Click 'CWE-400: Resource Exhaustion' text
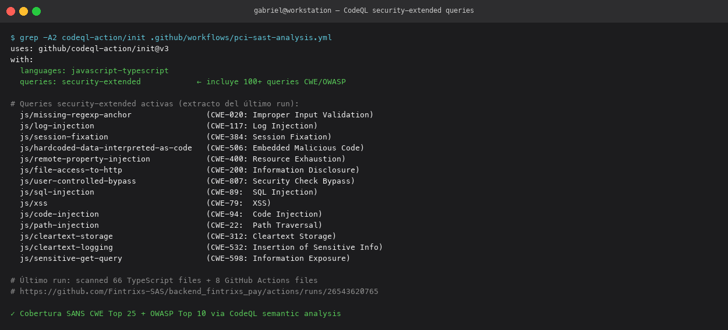The width and height of the screenshot is (728, 330). click(x=276, y=159)
